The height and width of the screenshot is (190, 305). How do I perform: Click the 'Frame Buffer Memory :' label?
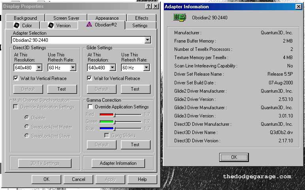tap(195, 41)
